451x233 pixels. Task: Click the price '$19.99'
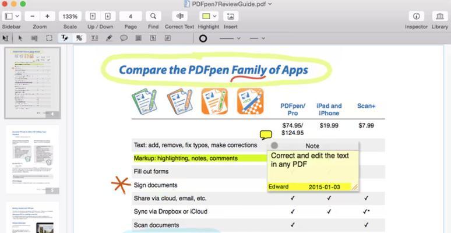329,126
